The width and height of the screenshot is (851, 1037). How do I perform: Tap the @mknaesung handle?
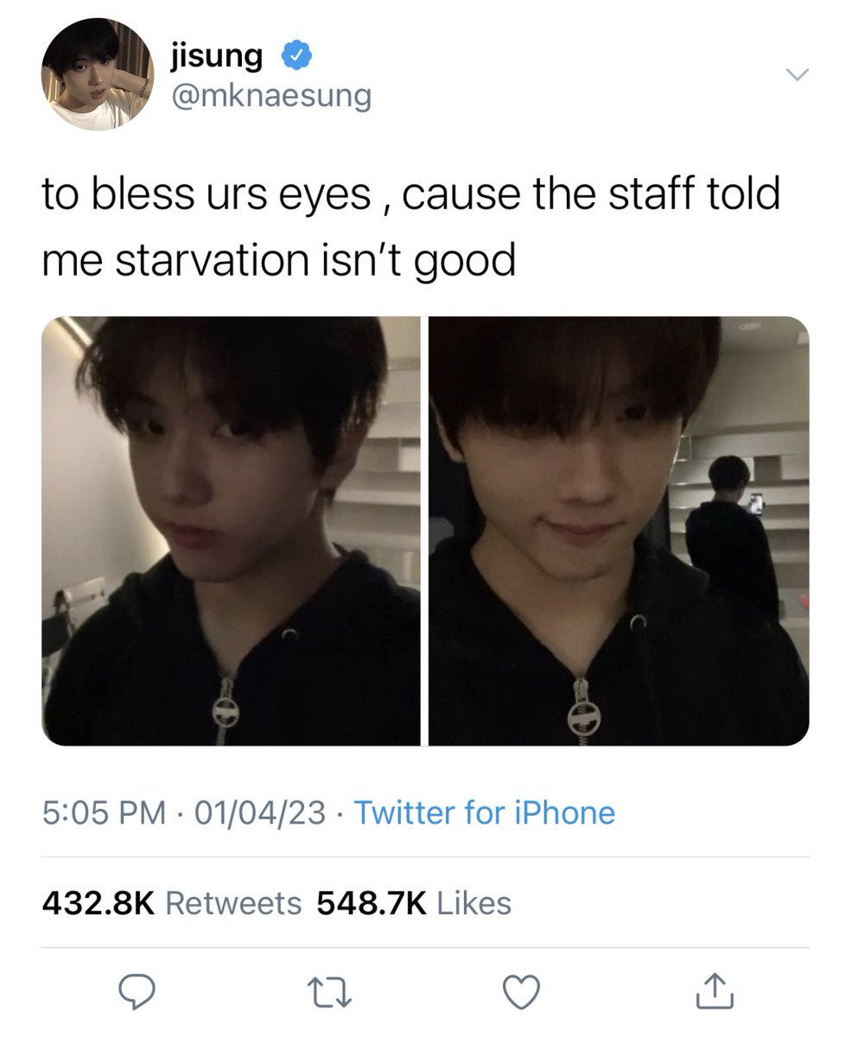click(x=271, y=95)
